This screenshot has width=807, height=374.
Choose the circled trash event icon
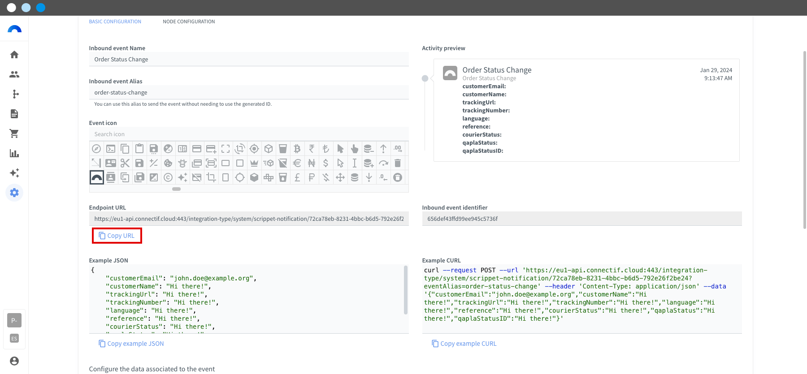398,177
